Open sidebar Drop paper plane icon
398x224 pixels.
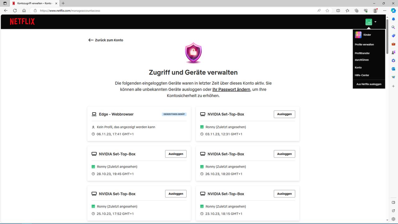pyautogui.click(x=393, y=77)
